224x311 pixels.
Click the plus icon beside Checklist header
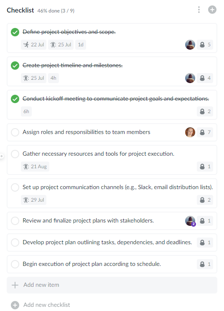(212, 10)
